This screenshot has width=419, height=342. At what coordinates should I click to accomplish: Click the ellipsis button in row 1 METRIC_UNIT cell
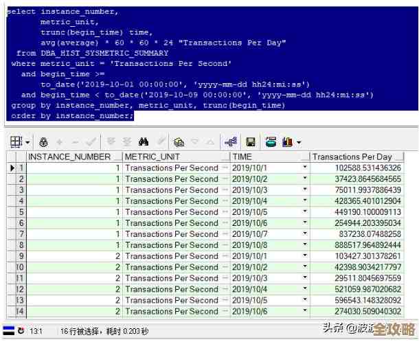225,168
